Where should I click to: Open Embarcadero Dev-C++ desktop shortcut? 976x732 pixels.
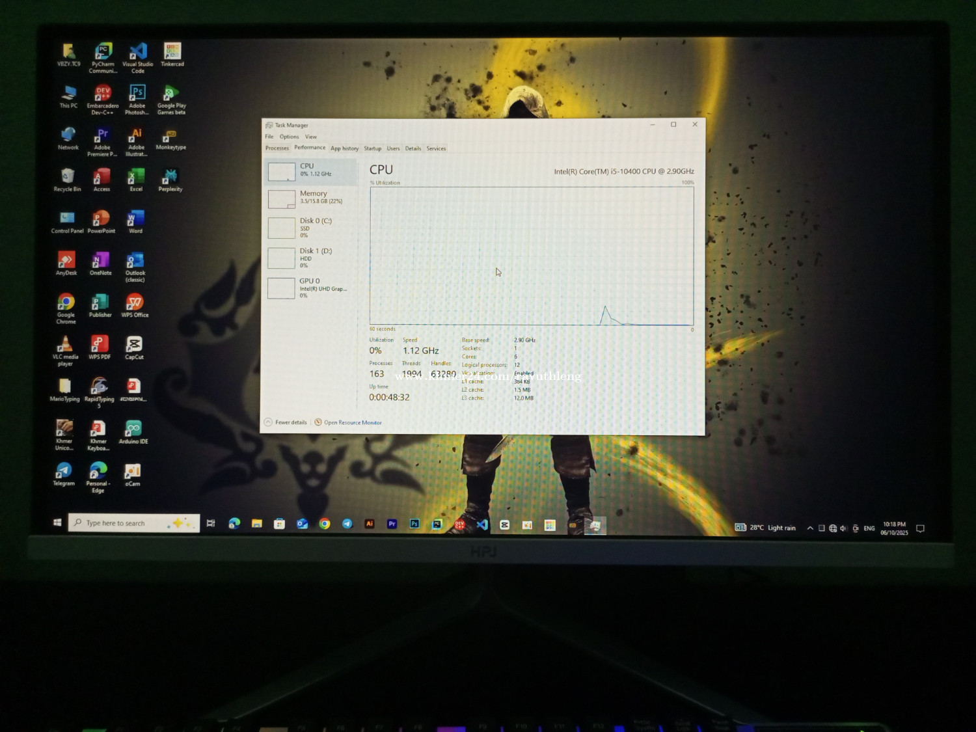(x=103, y=100)
